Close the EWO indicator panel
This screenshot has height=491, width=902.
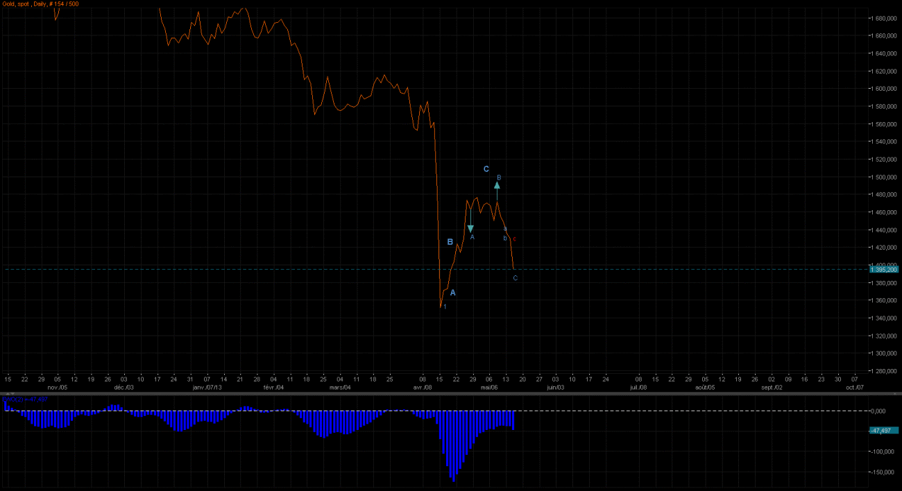coord(896,394)
